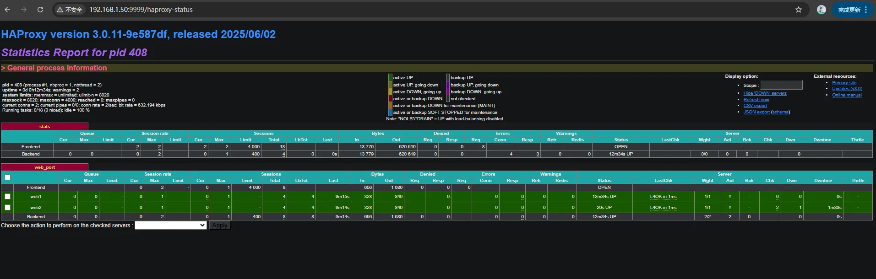
Task: Click the Apply button
Action: coord(220,225)
